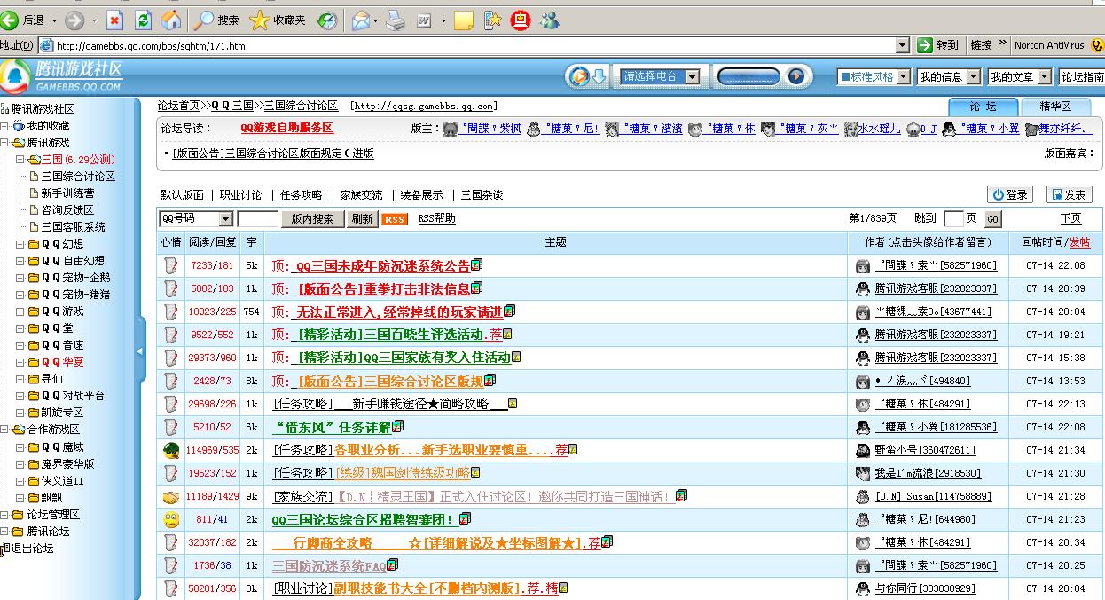Open the 请选择电台 radio station dropdown
This screenshot has width=1105, height=600.
point(692,77)
